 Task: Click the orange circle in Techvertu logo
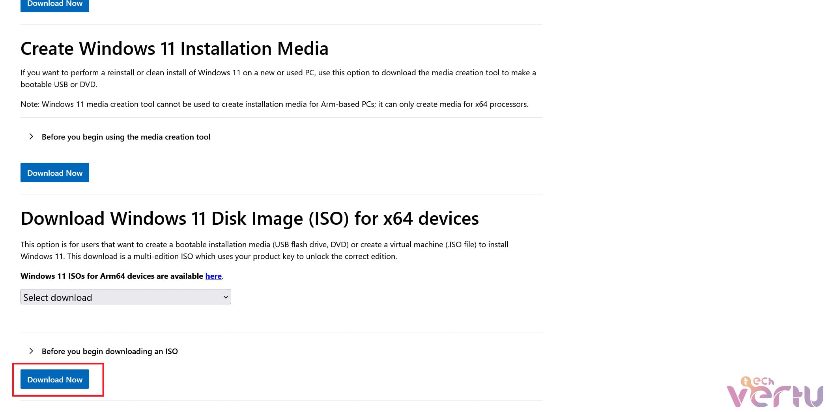(746, 381)
